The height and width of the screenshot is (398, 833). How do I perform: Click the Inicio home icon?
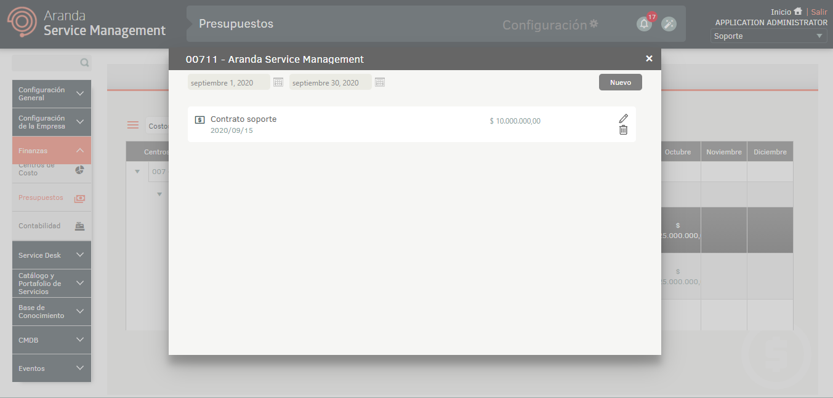pos(798,11)
